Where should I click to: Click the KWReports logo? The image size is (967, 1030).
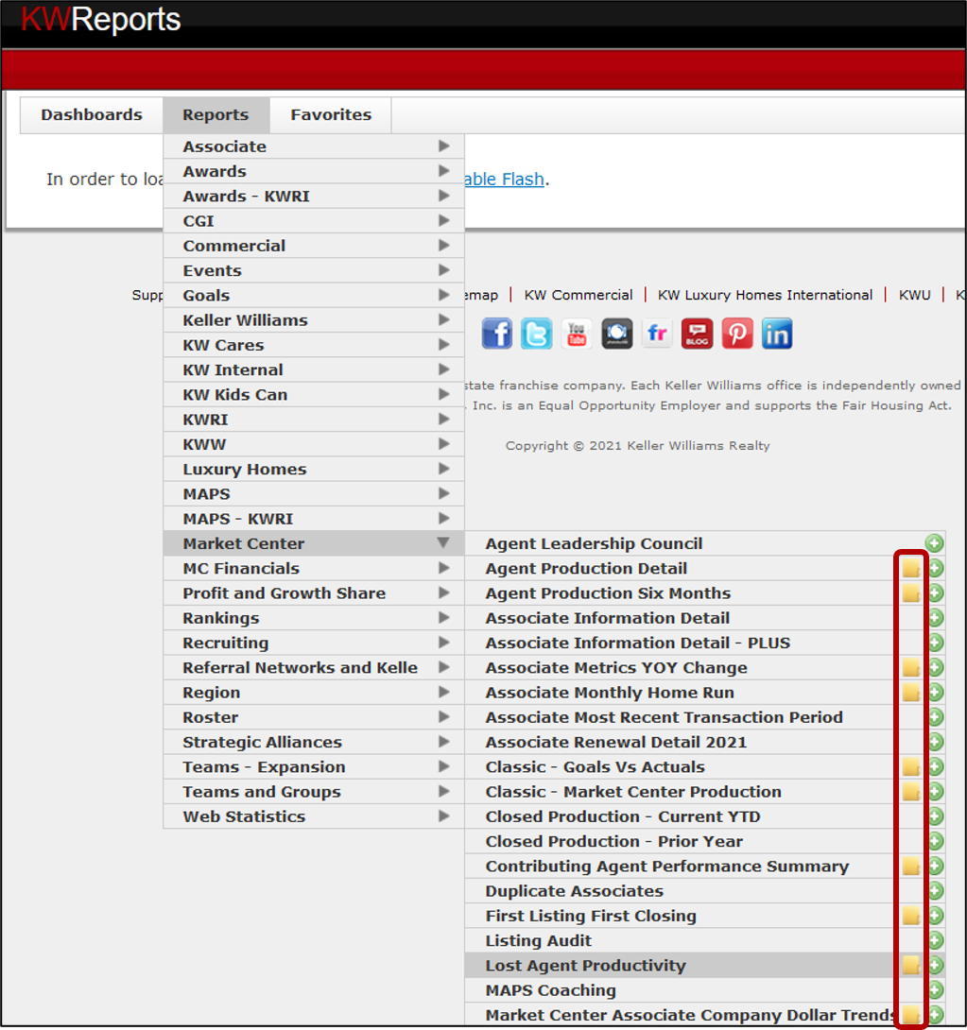[x=100, y=19]
